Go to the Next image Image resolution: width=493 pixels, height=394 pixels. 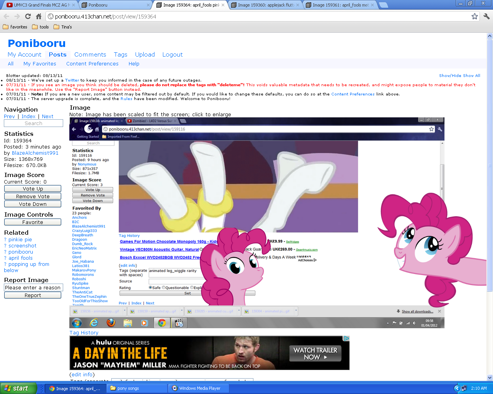(48, 117)
